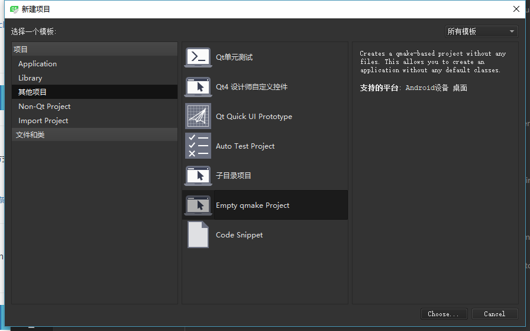This screenshot has height=331, width=530.
Task: Select the Application category
Action: 94,63
